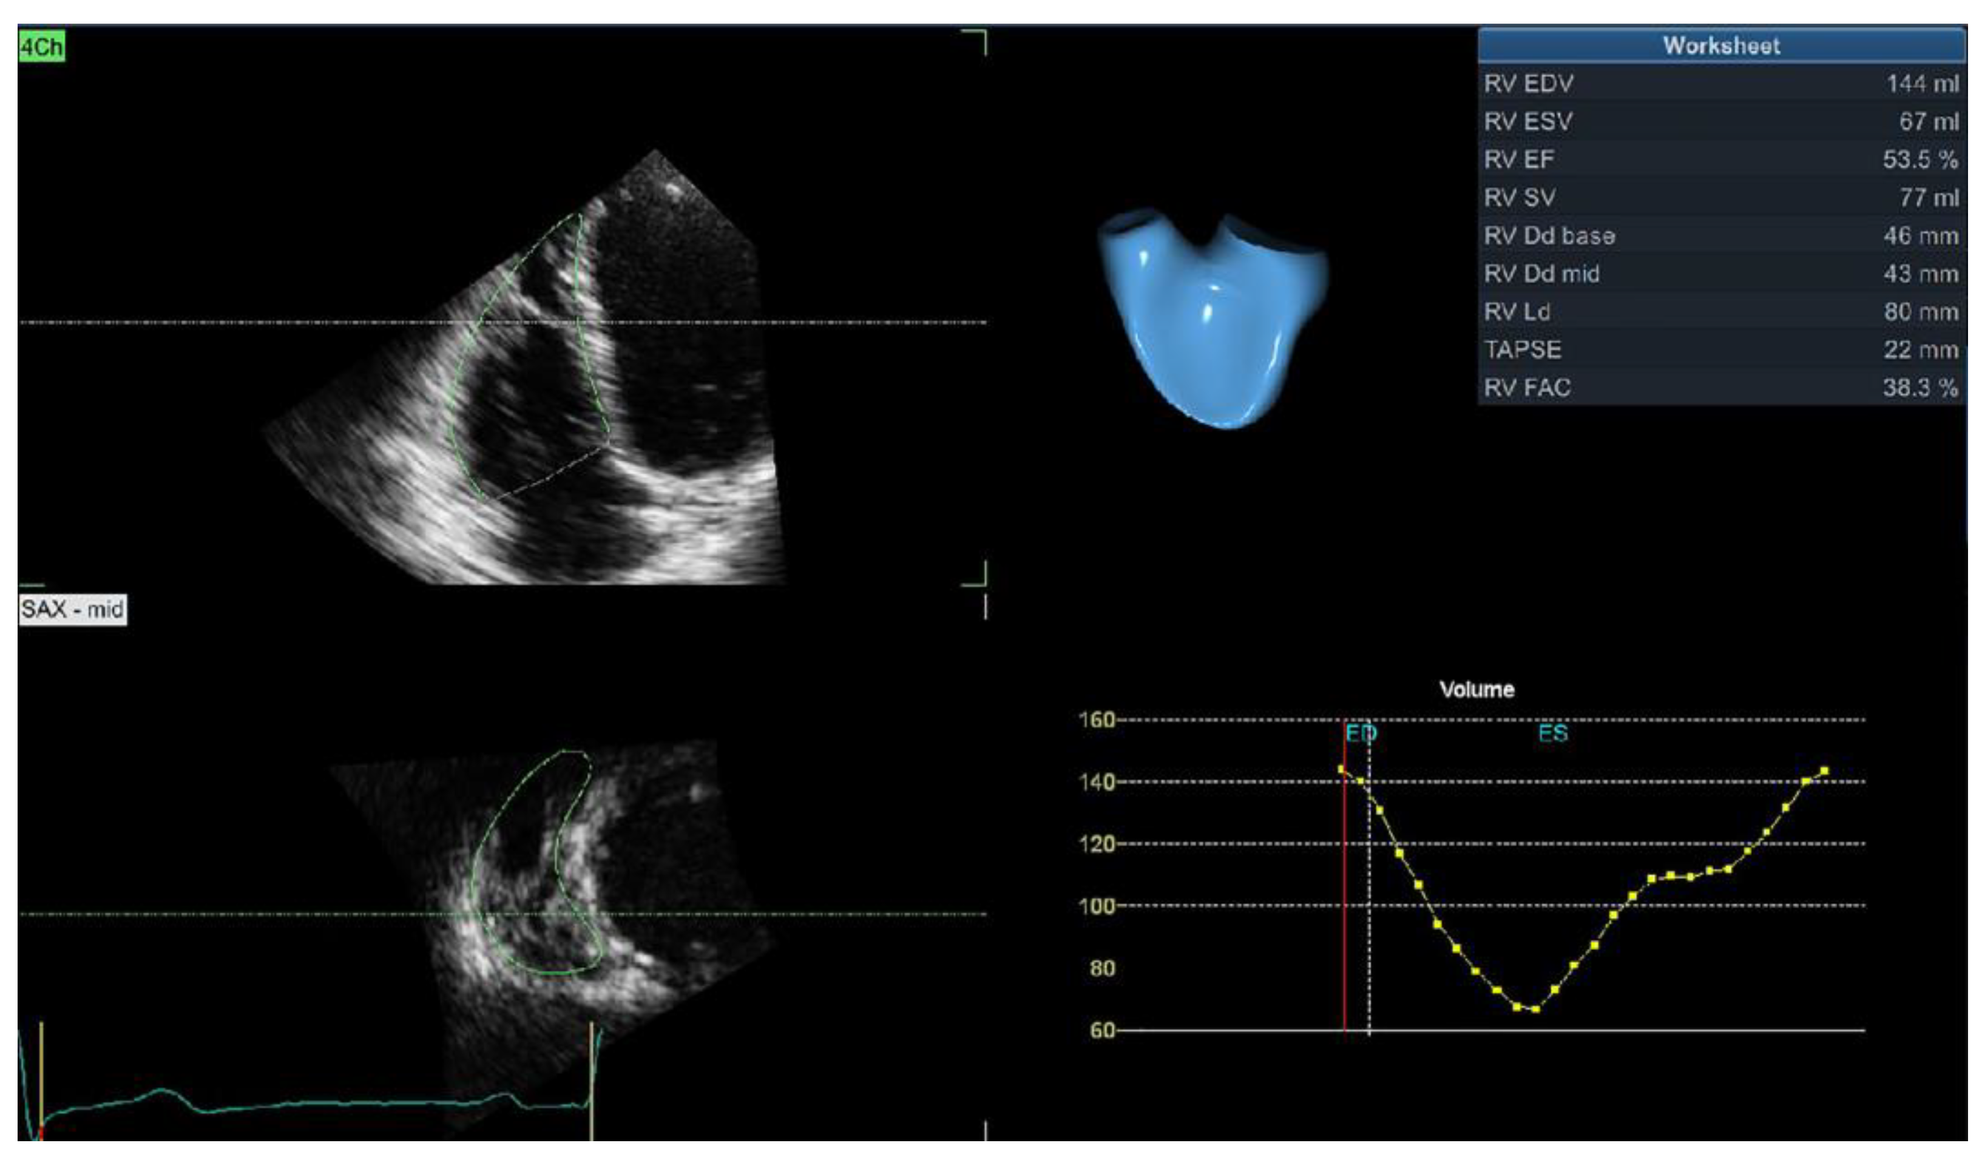1982x1160 pixels.
Task: Click the lowest yellow point on volume curve
Action: coord(1535,1009)
